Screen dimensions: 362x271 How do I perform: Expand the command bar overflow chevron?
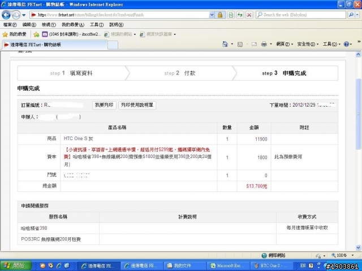point(359,42)
